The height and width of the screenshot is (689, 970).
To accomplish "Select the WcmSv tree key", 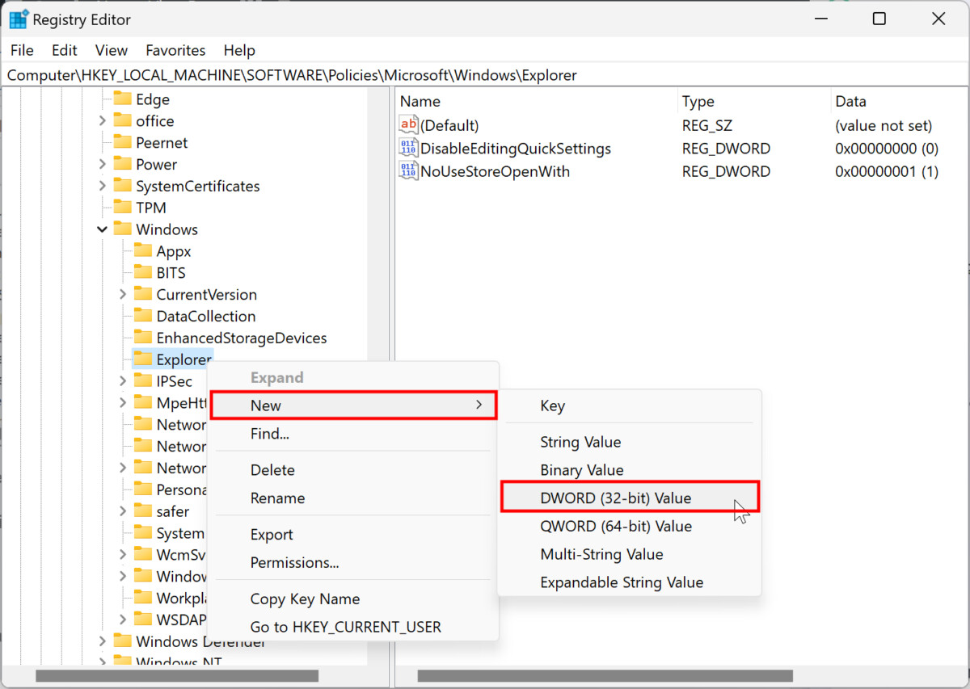I will point(181,554).
